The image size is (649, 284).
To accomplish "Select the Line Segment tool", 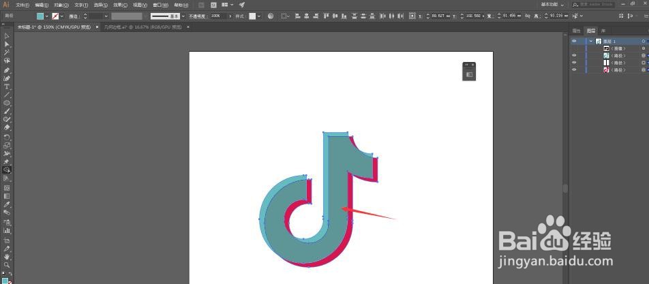I will [7, 95].
